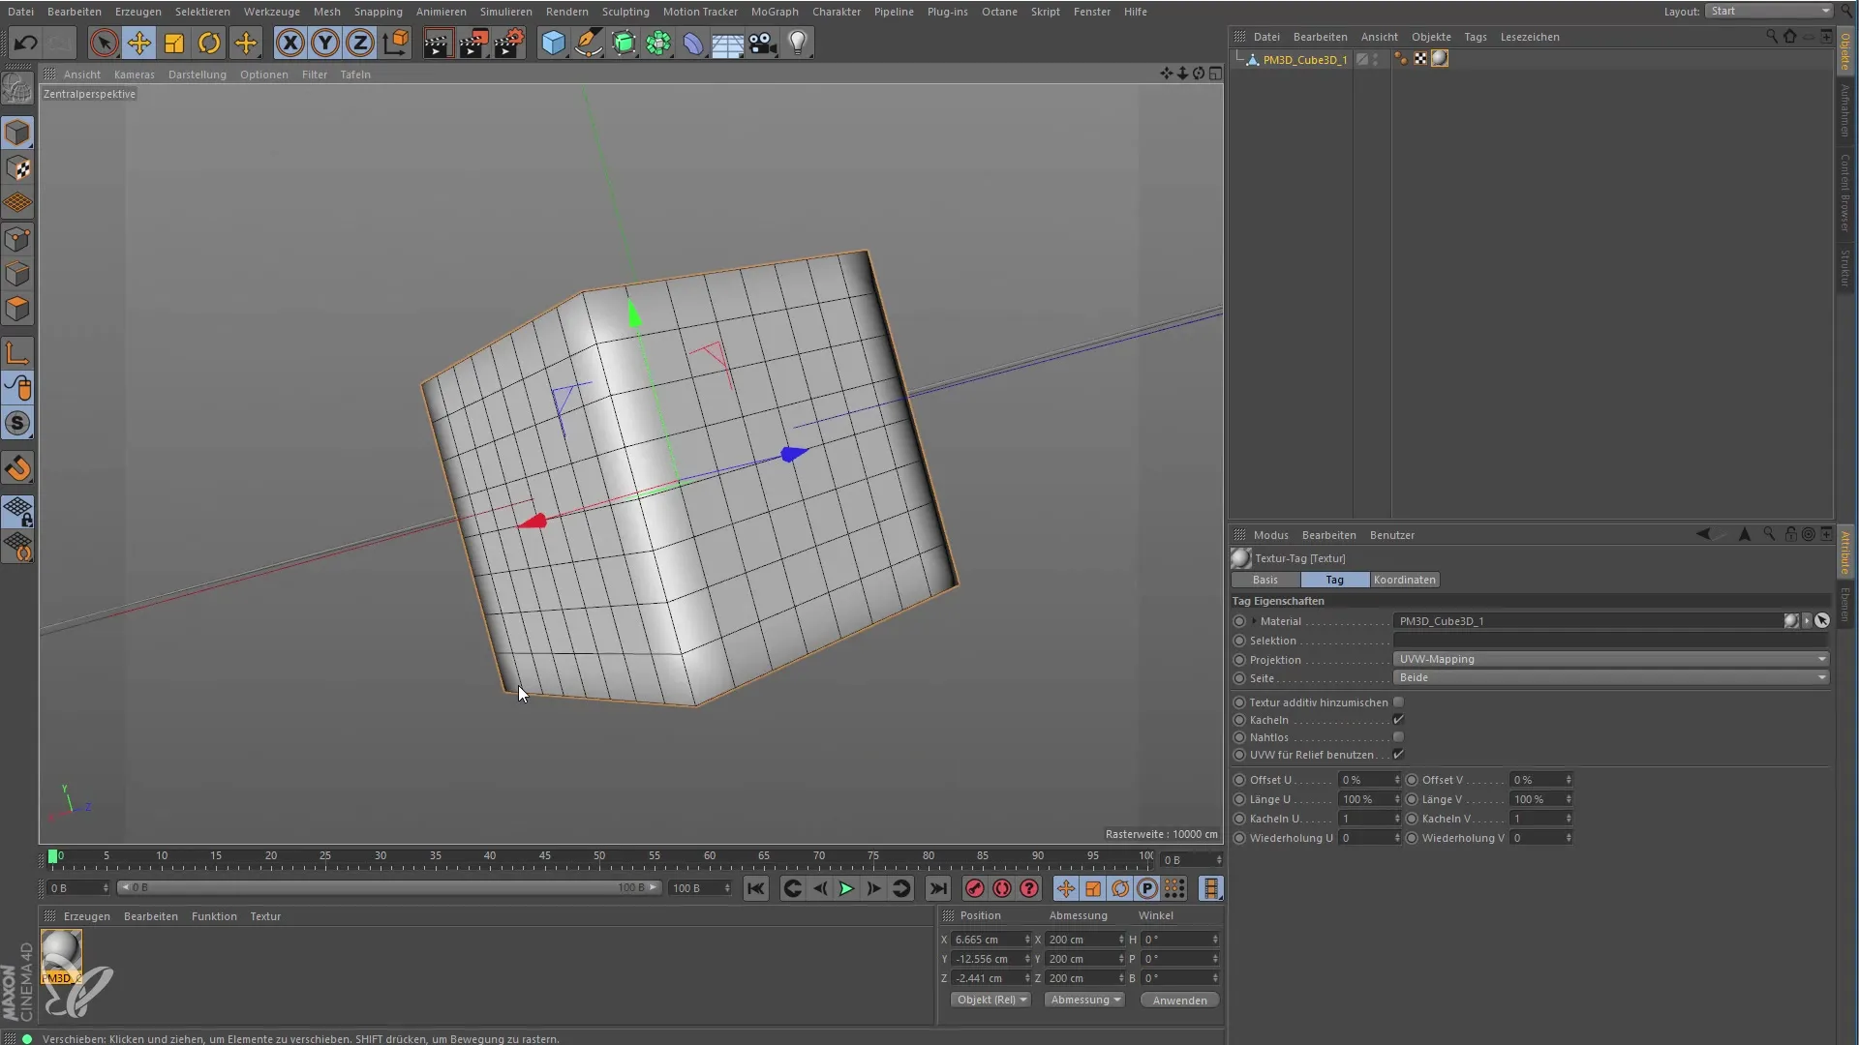Screen dimensions: 1859x1045
Task: Click the deformer icon in toolbar
Action: (x=693, y=43)
